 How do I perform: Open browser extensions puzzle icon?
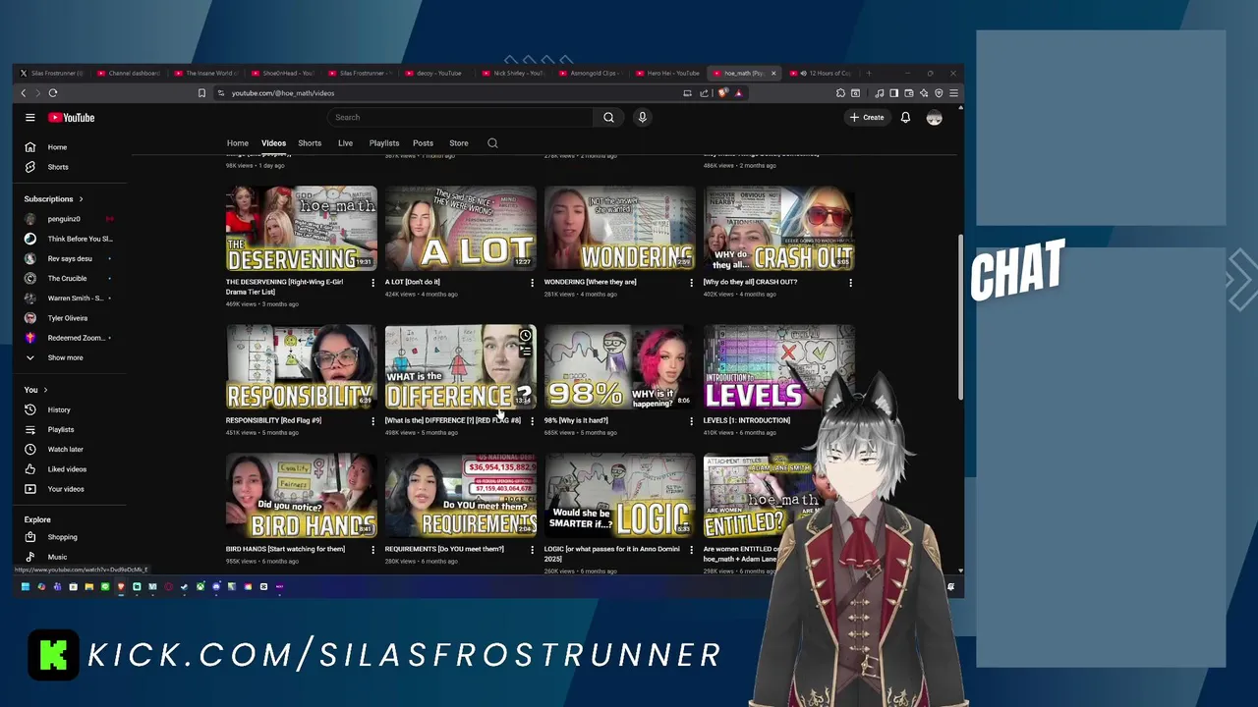click(840, 93)
